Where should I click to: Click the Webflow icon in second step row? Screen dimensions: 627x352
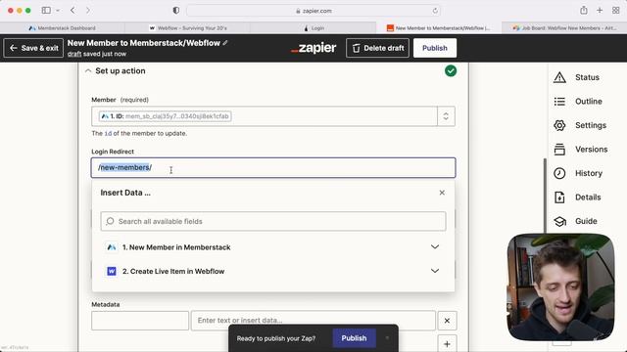point(111,272)
